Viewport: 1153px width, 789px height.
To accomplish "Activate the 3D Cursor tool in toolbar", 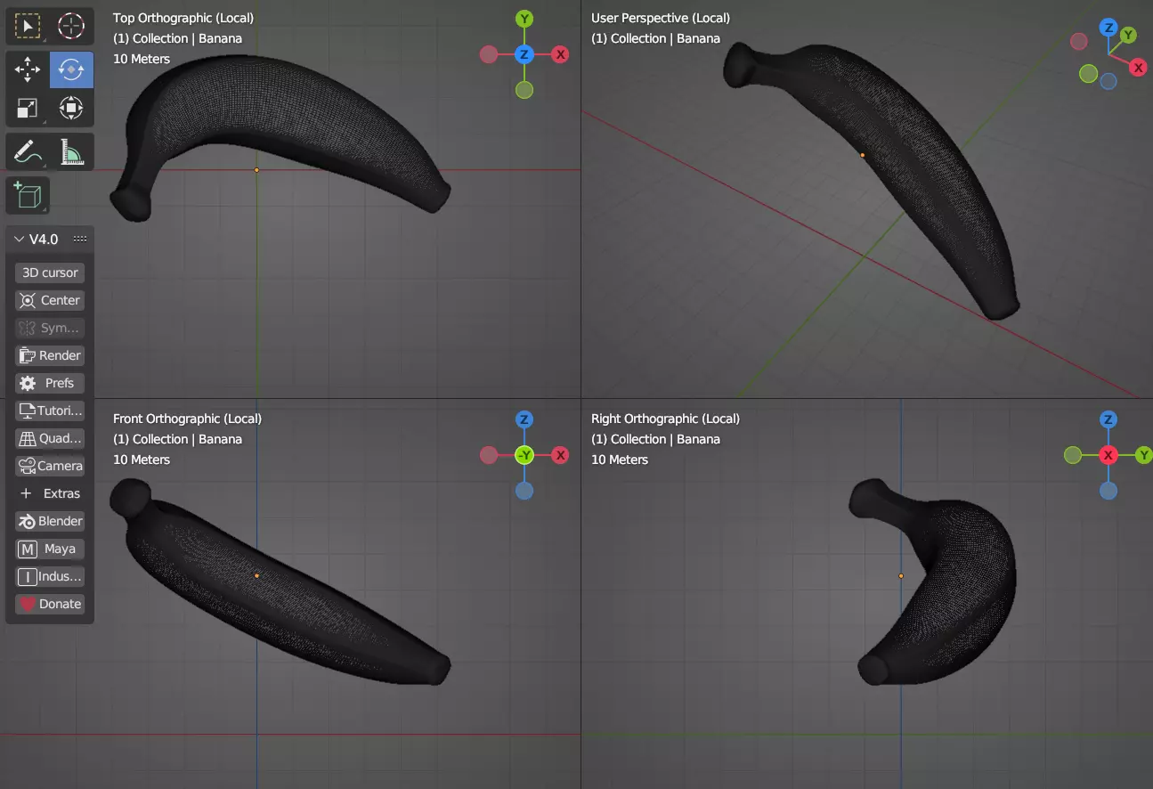I will click(x=71, y=26).
